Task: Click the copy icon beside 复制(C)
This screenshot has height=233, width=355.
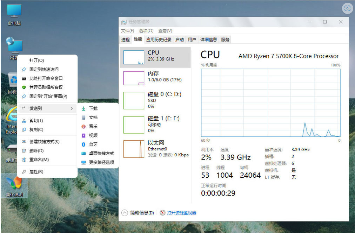Action: click(24, 129)
